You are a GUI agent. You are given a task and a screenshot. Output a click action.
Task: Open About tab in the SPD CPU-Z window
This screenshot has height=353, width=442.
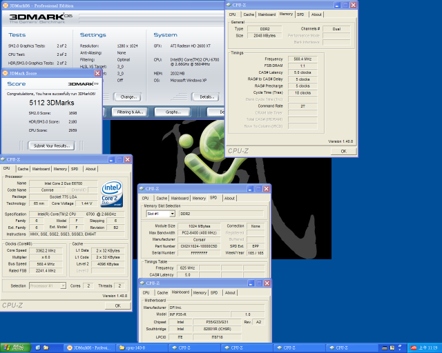(229, 198)
